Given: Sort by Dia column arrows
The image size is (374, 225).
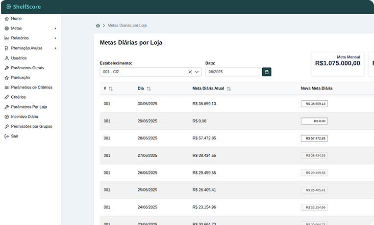Looking at the screenshot, I should tap(149, 88).
